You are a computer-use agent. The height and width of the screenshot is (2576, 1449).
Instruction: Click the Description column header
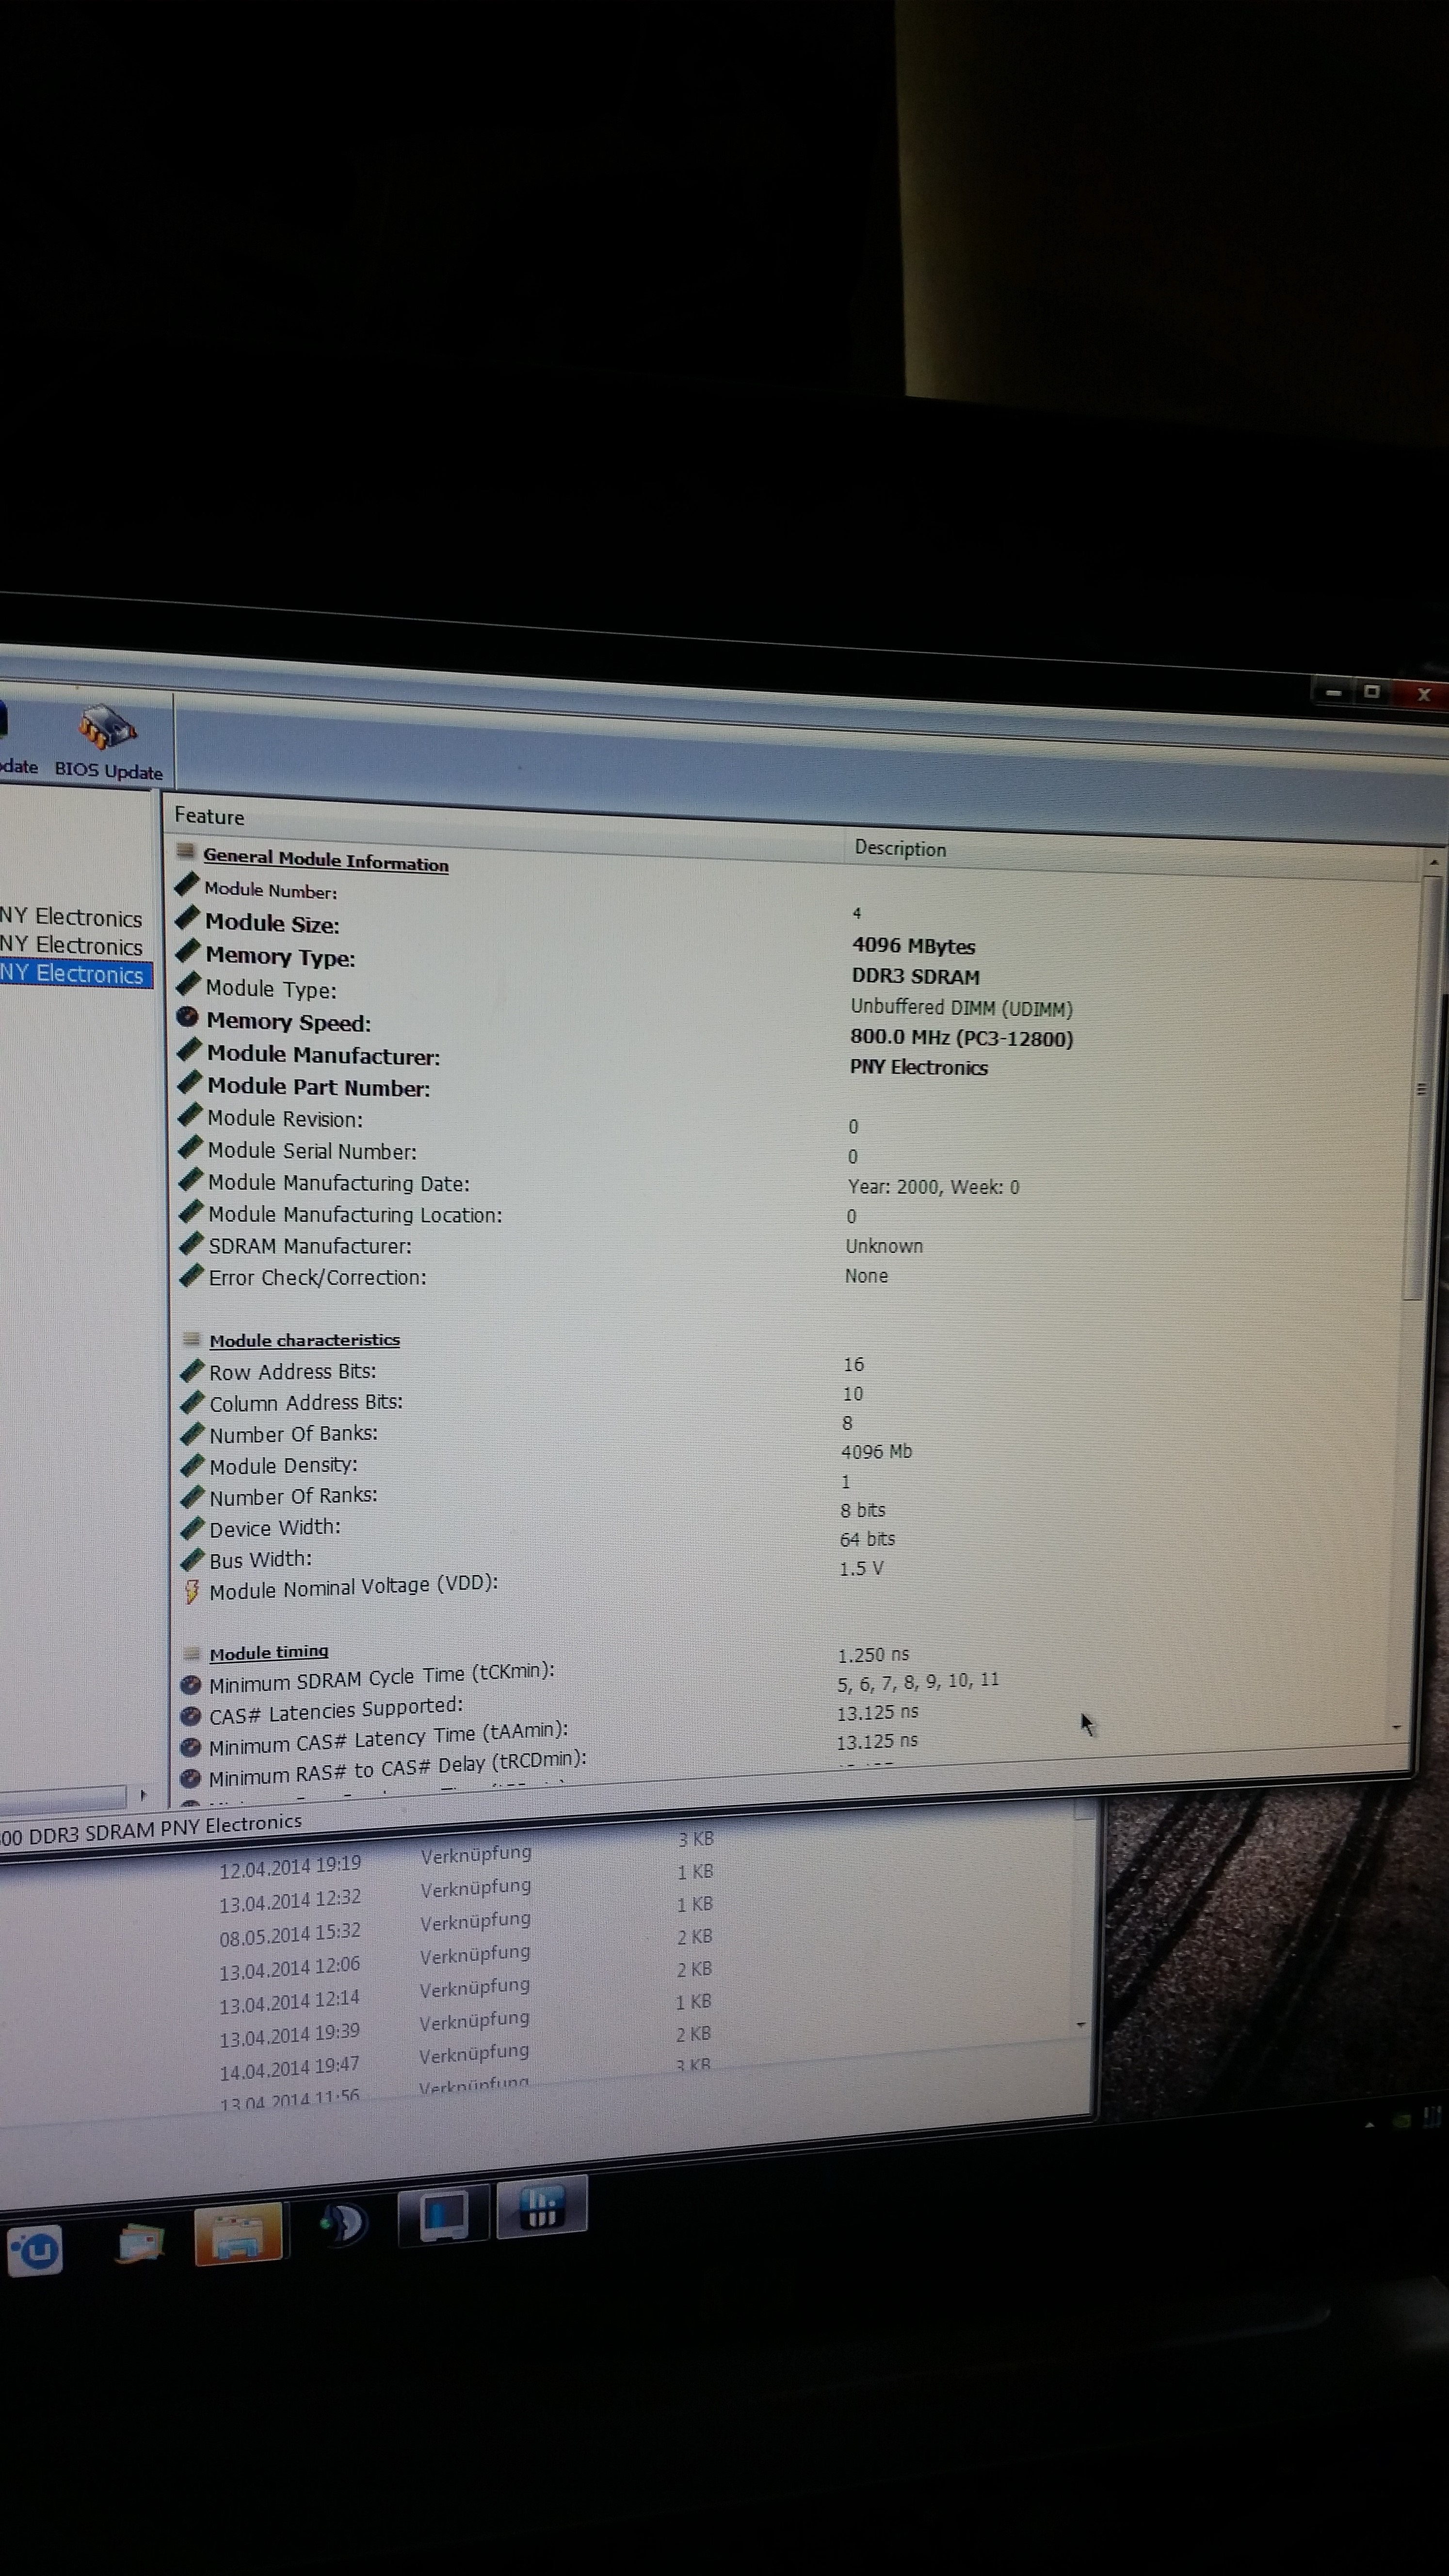pyautogui.click(x=900, y=848)
